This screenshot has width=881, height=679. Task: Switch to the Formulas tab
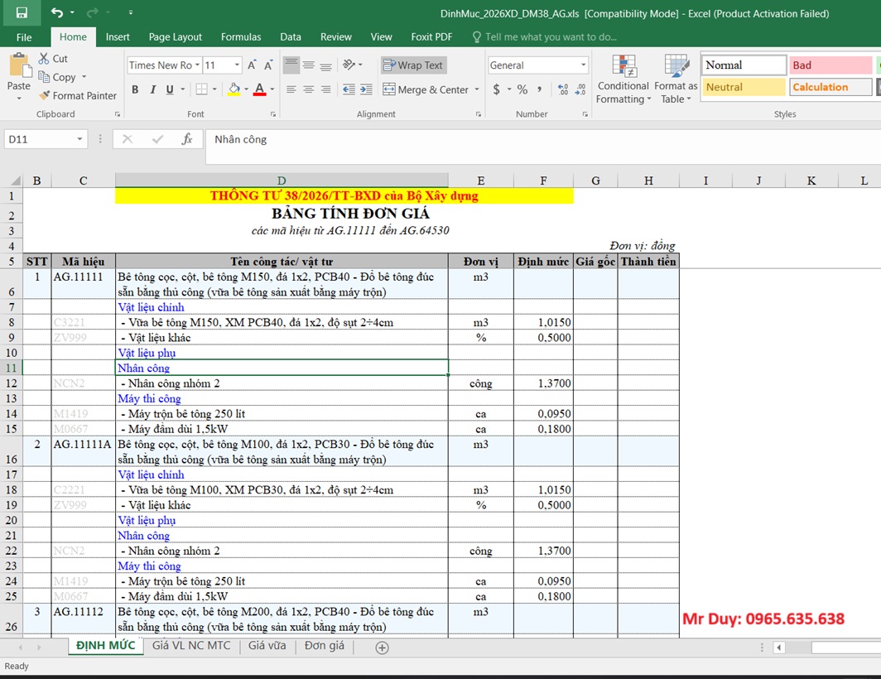pos(241,37)
